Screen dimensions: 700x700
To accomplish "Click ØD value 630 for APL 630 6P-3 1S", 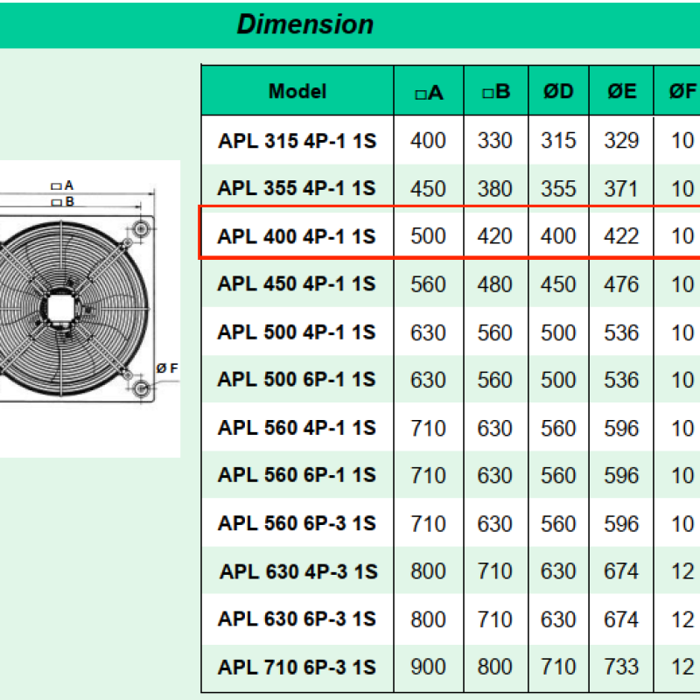I will coord(558,619).
